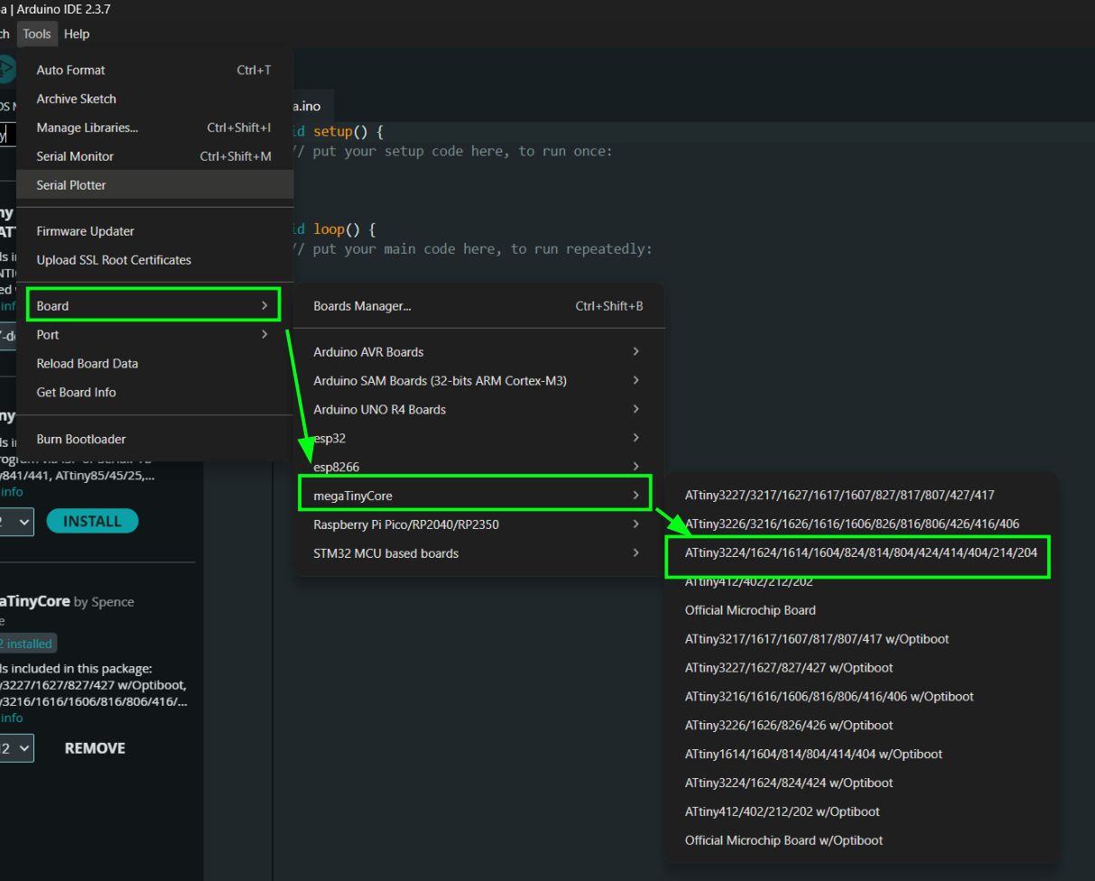This screenshot has width=1095, height=881.
Task: Select ATtiny3226/1626/826/426 w/Optiboot
Action: (x=862, y=726)
